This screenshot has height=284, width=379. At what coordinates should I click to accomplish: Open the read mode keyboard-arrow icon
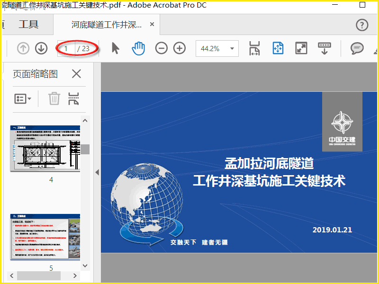[325, 48]
